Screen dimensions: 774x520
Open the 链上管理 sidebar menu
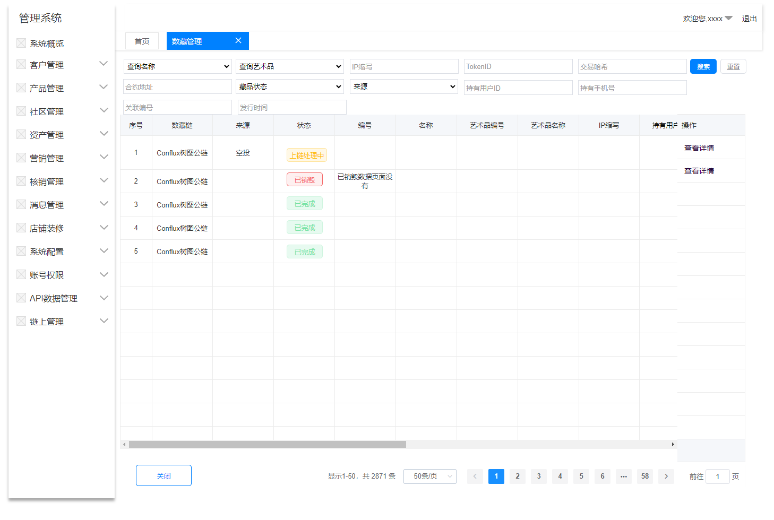coord(47,322)
